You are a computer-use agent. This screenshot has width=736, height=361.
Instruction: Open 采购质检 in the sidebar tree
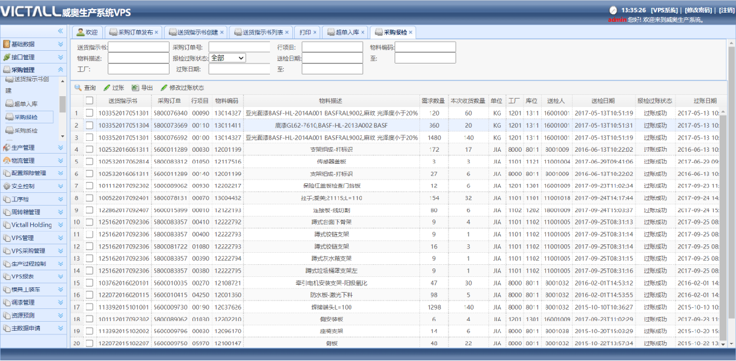click(26, 131)
